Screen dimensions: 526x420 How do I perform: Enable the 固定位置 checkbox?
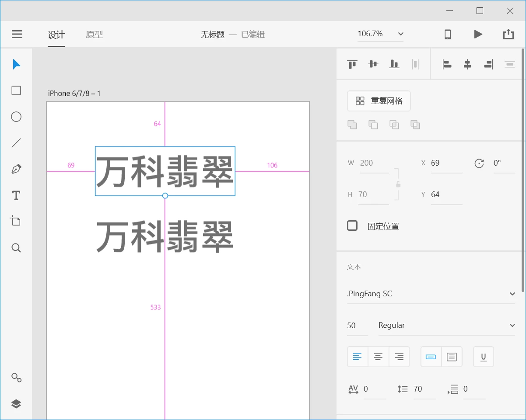tap(352, 226)
